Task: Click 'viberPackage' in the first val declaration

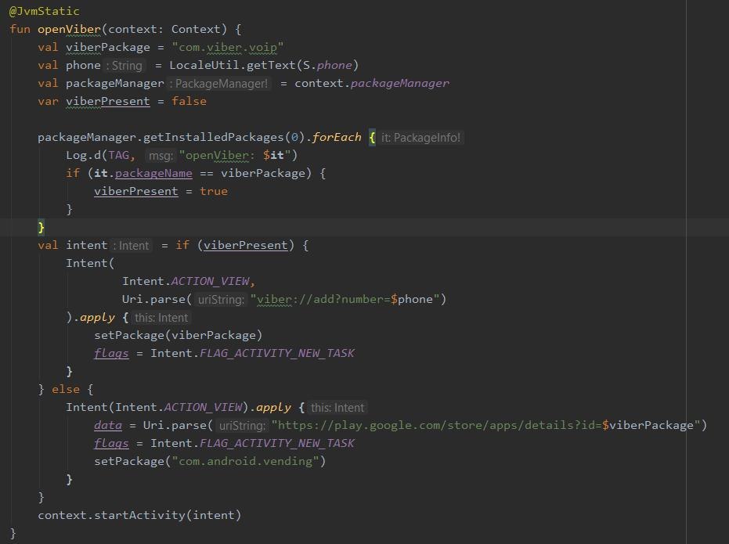Action: click(108, 48)
